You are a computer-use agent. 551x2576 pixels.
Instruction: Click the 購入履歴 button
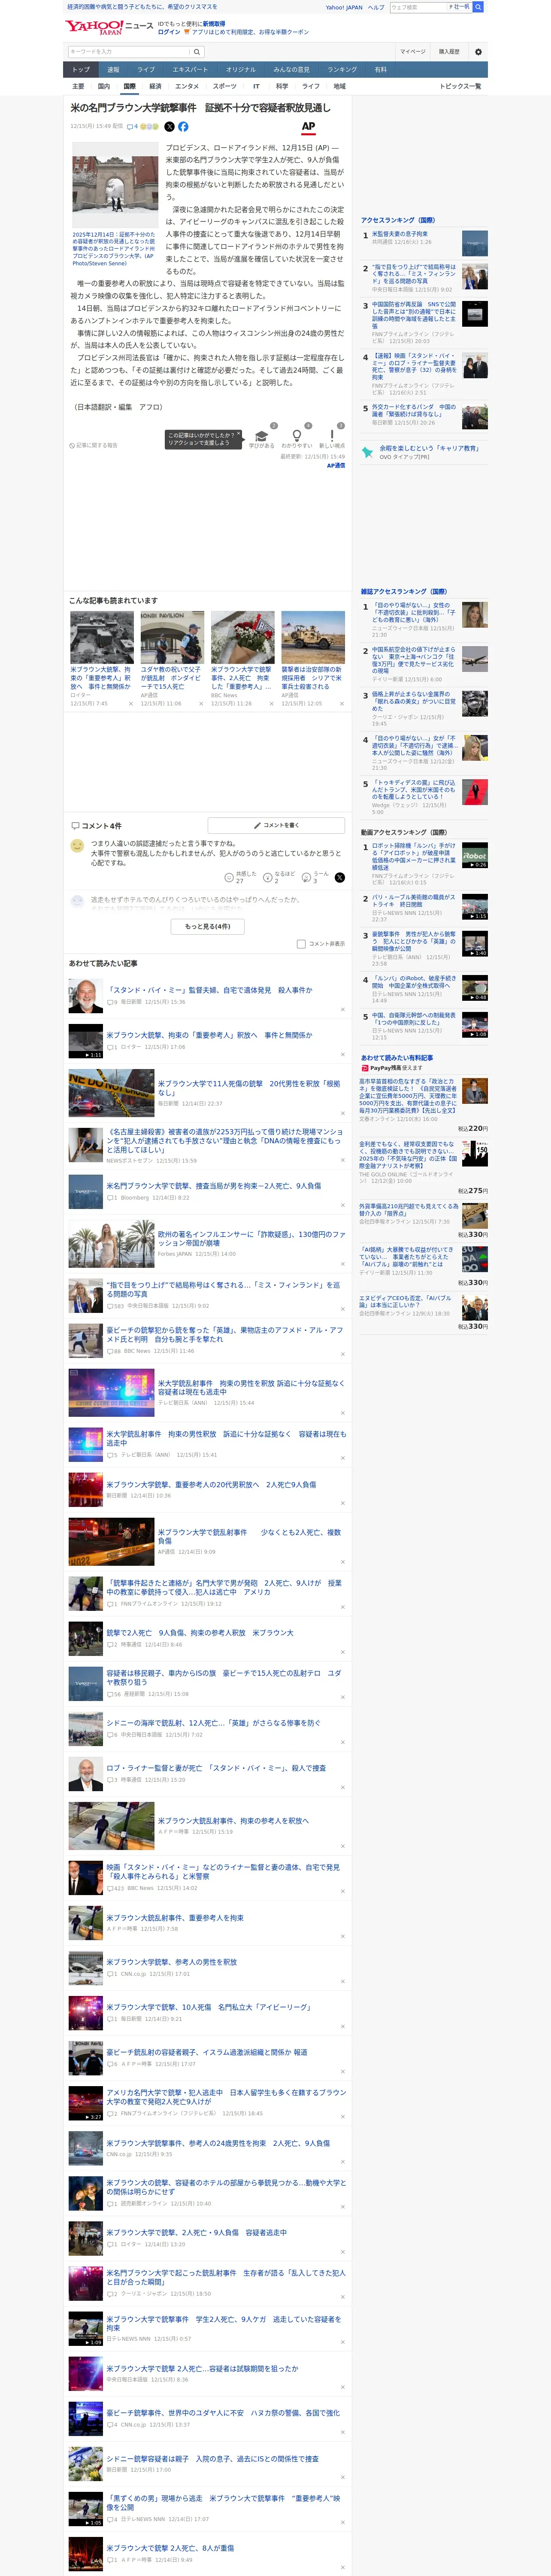[450, 52]
